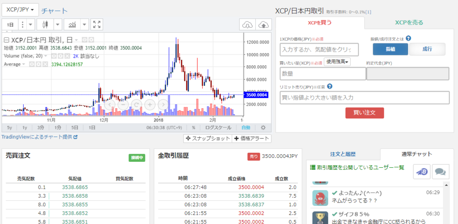Click the save chart layout cloud icon
This screenshot has width=458, height=224.
264,25
